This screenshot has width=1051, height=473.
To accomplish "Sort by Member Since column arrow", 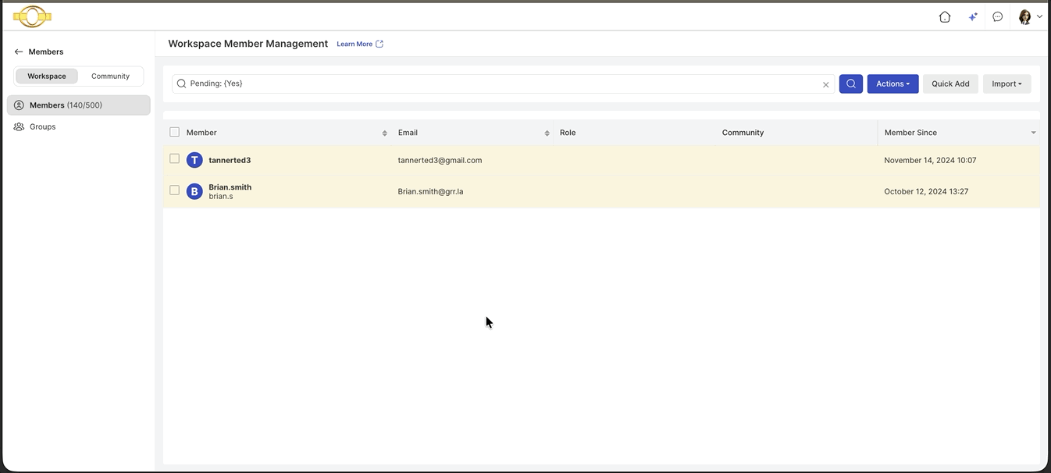I will (x=1033, y=133).
